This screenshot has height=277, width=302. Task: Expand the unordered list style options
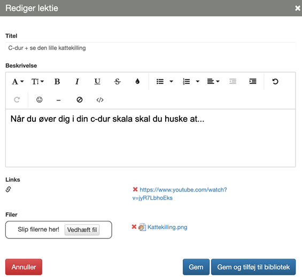(171, 81)
